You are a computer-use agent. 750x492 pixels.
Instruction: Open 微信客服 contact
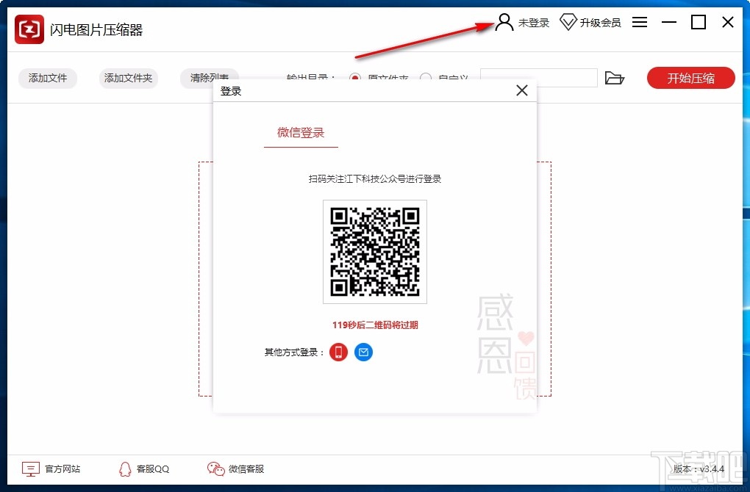[235, 469]
